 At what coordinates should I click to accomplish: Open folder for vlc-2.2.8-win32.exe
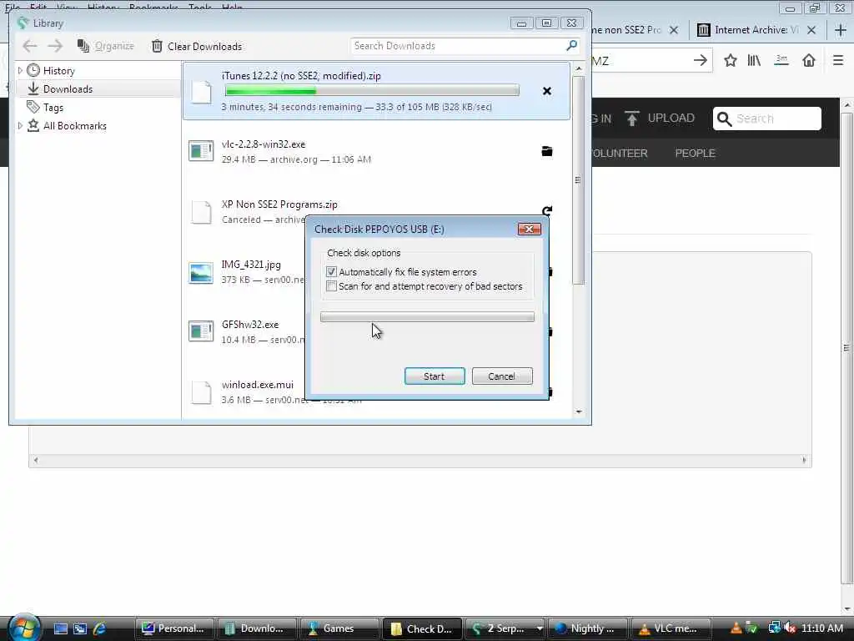[547, 151]
